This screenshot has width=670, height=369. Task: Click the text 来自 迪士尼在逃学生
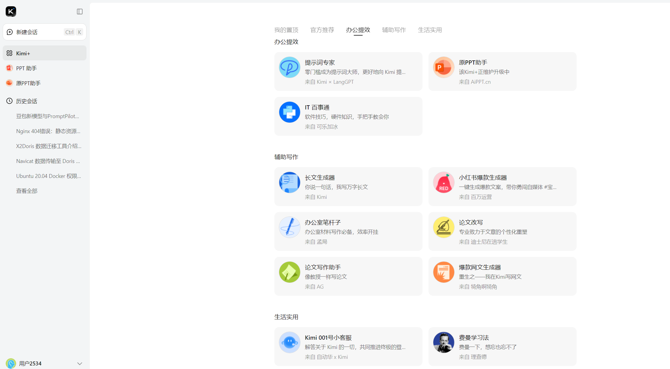coord(483,242)
